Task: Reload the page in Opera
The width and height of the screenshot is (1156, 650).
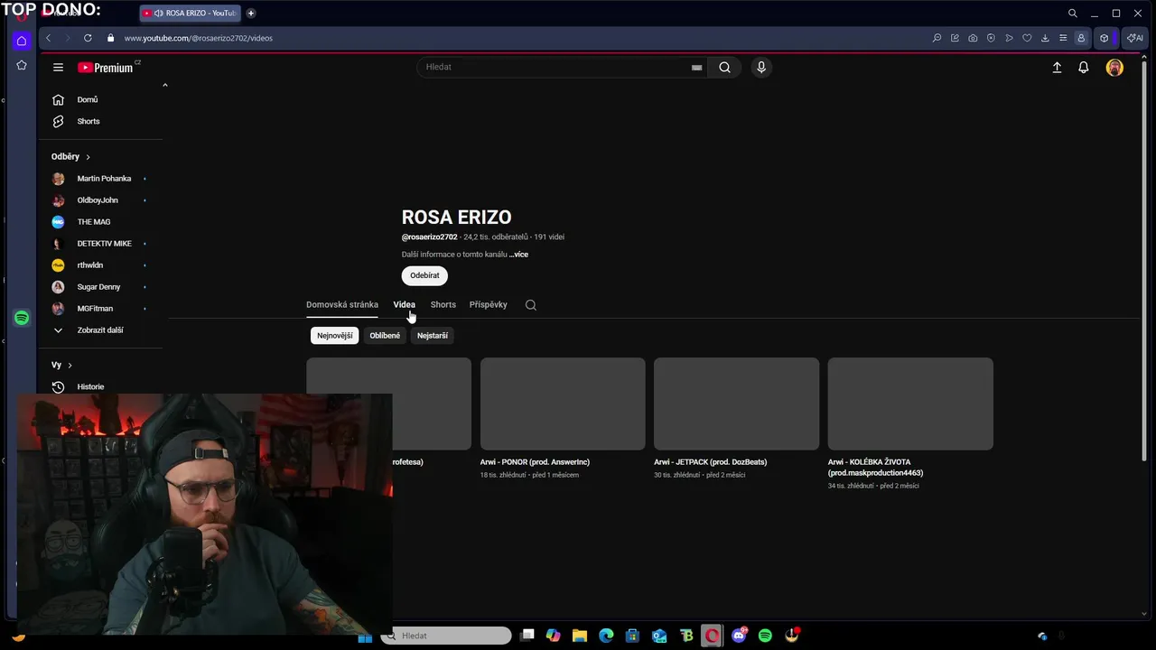Action: point(88,38)
